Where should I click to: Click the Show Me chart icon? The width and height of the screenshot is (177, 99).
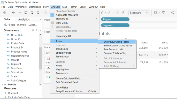pos(156,13)
